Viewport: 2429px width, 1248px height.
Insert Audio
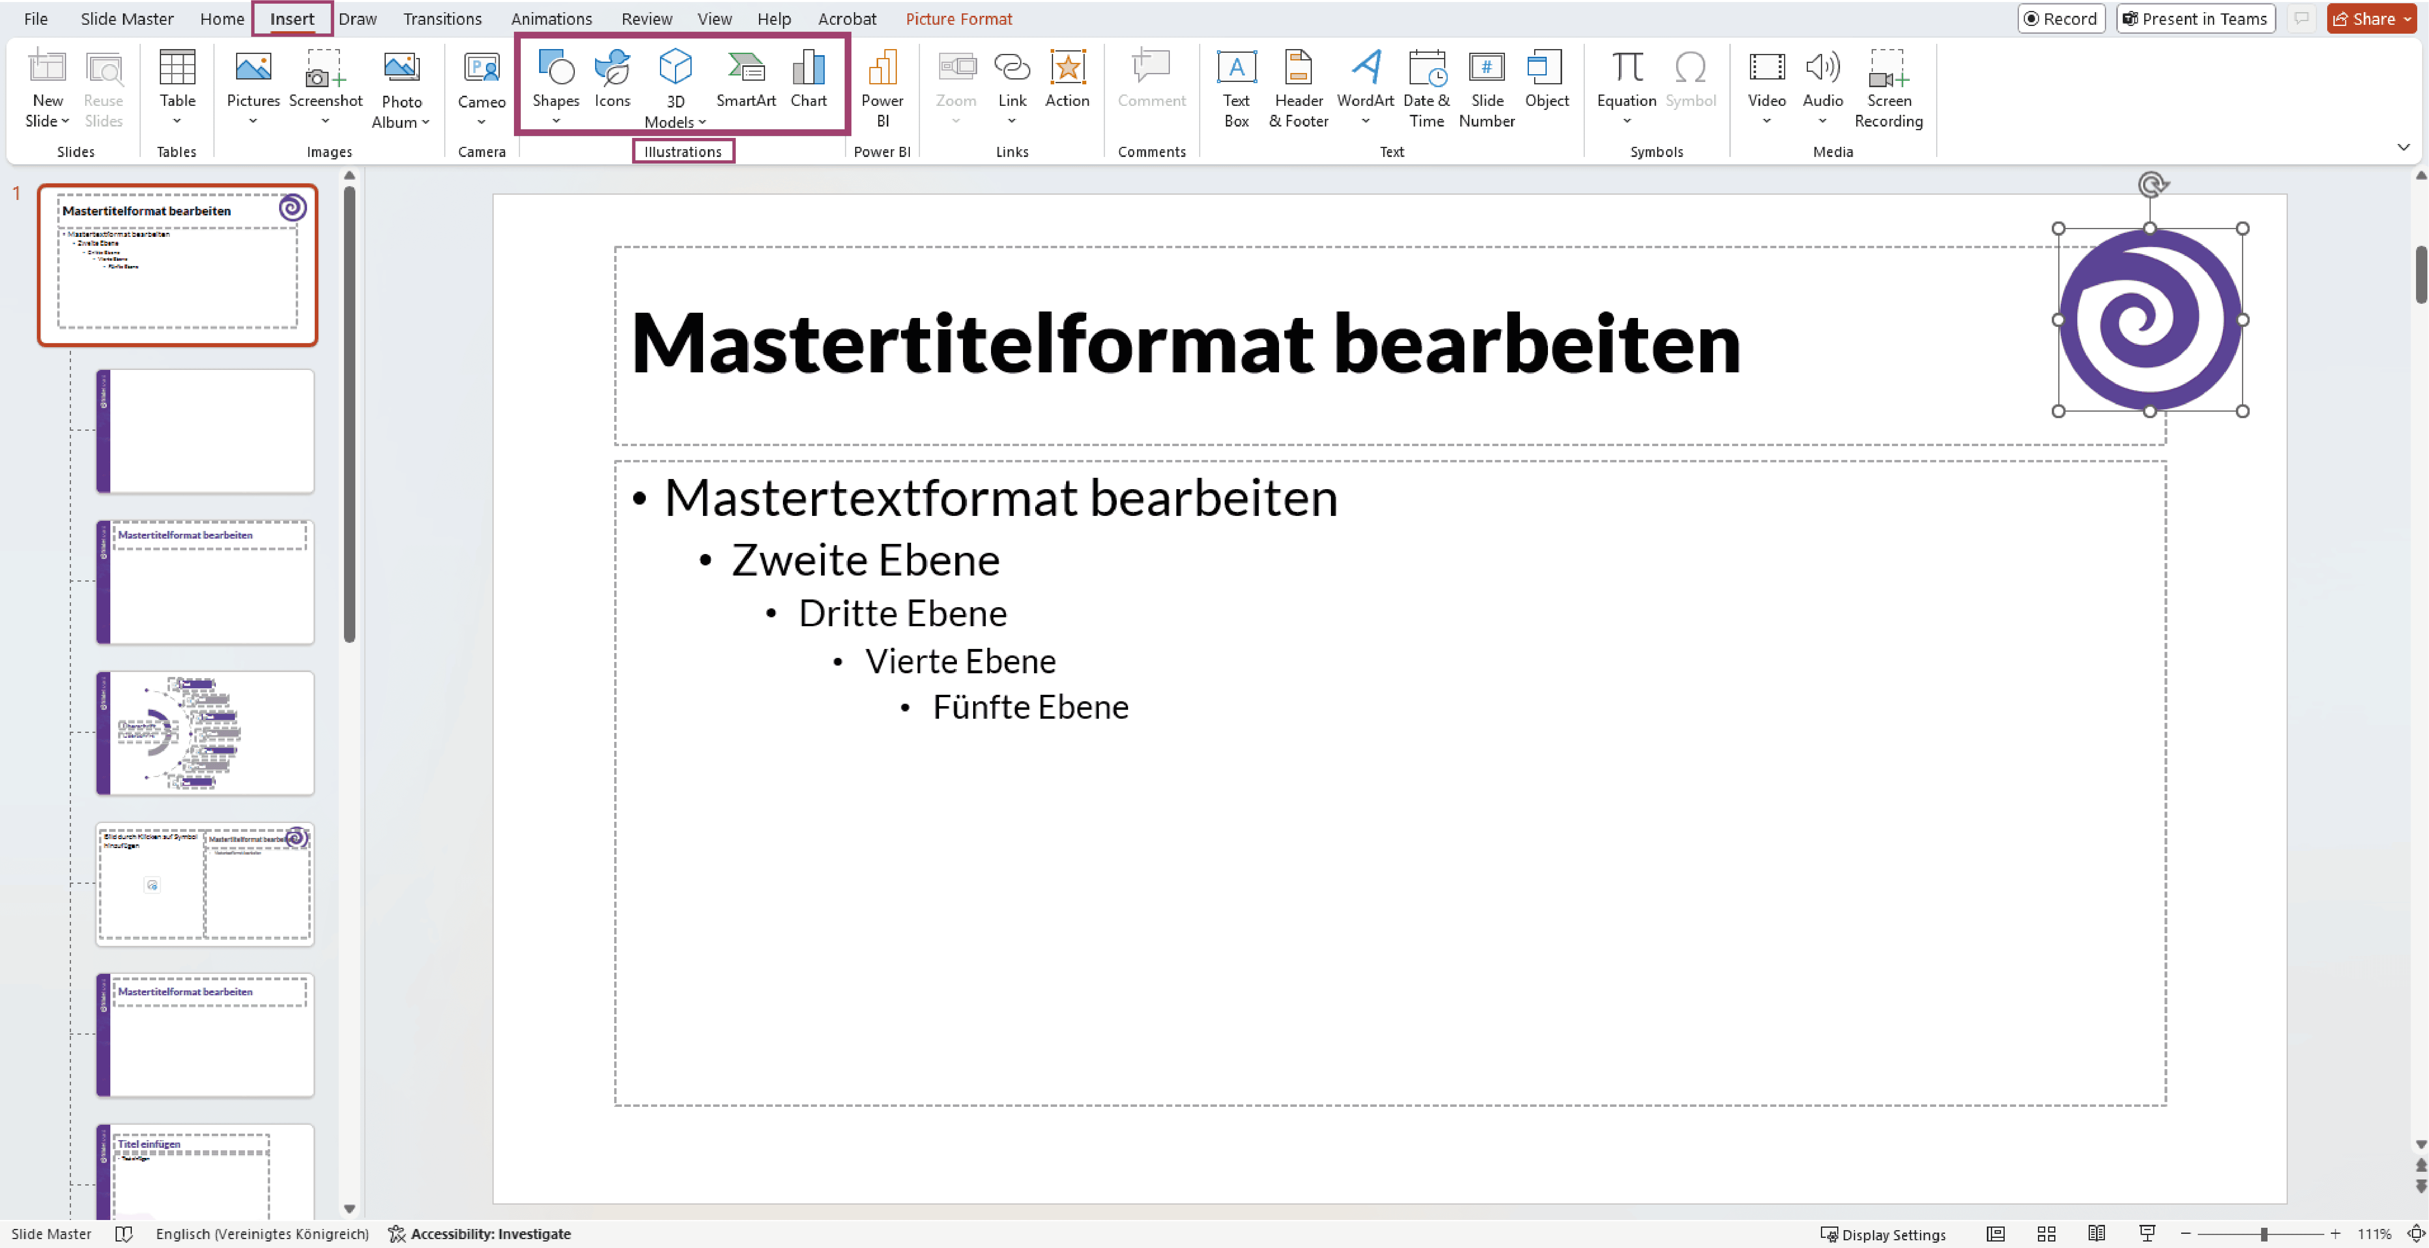(x=1822, y=88)
